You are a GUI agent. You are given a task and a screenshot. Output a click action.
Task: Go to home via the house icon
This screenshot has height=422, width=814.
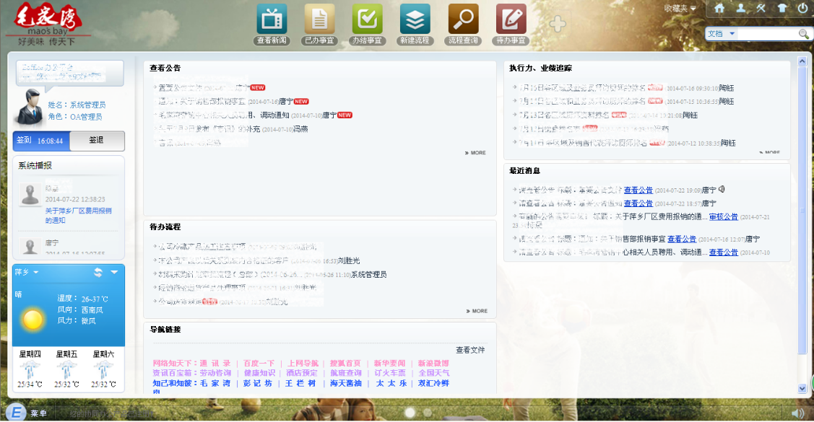(x=719, y=8)
